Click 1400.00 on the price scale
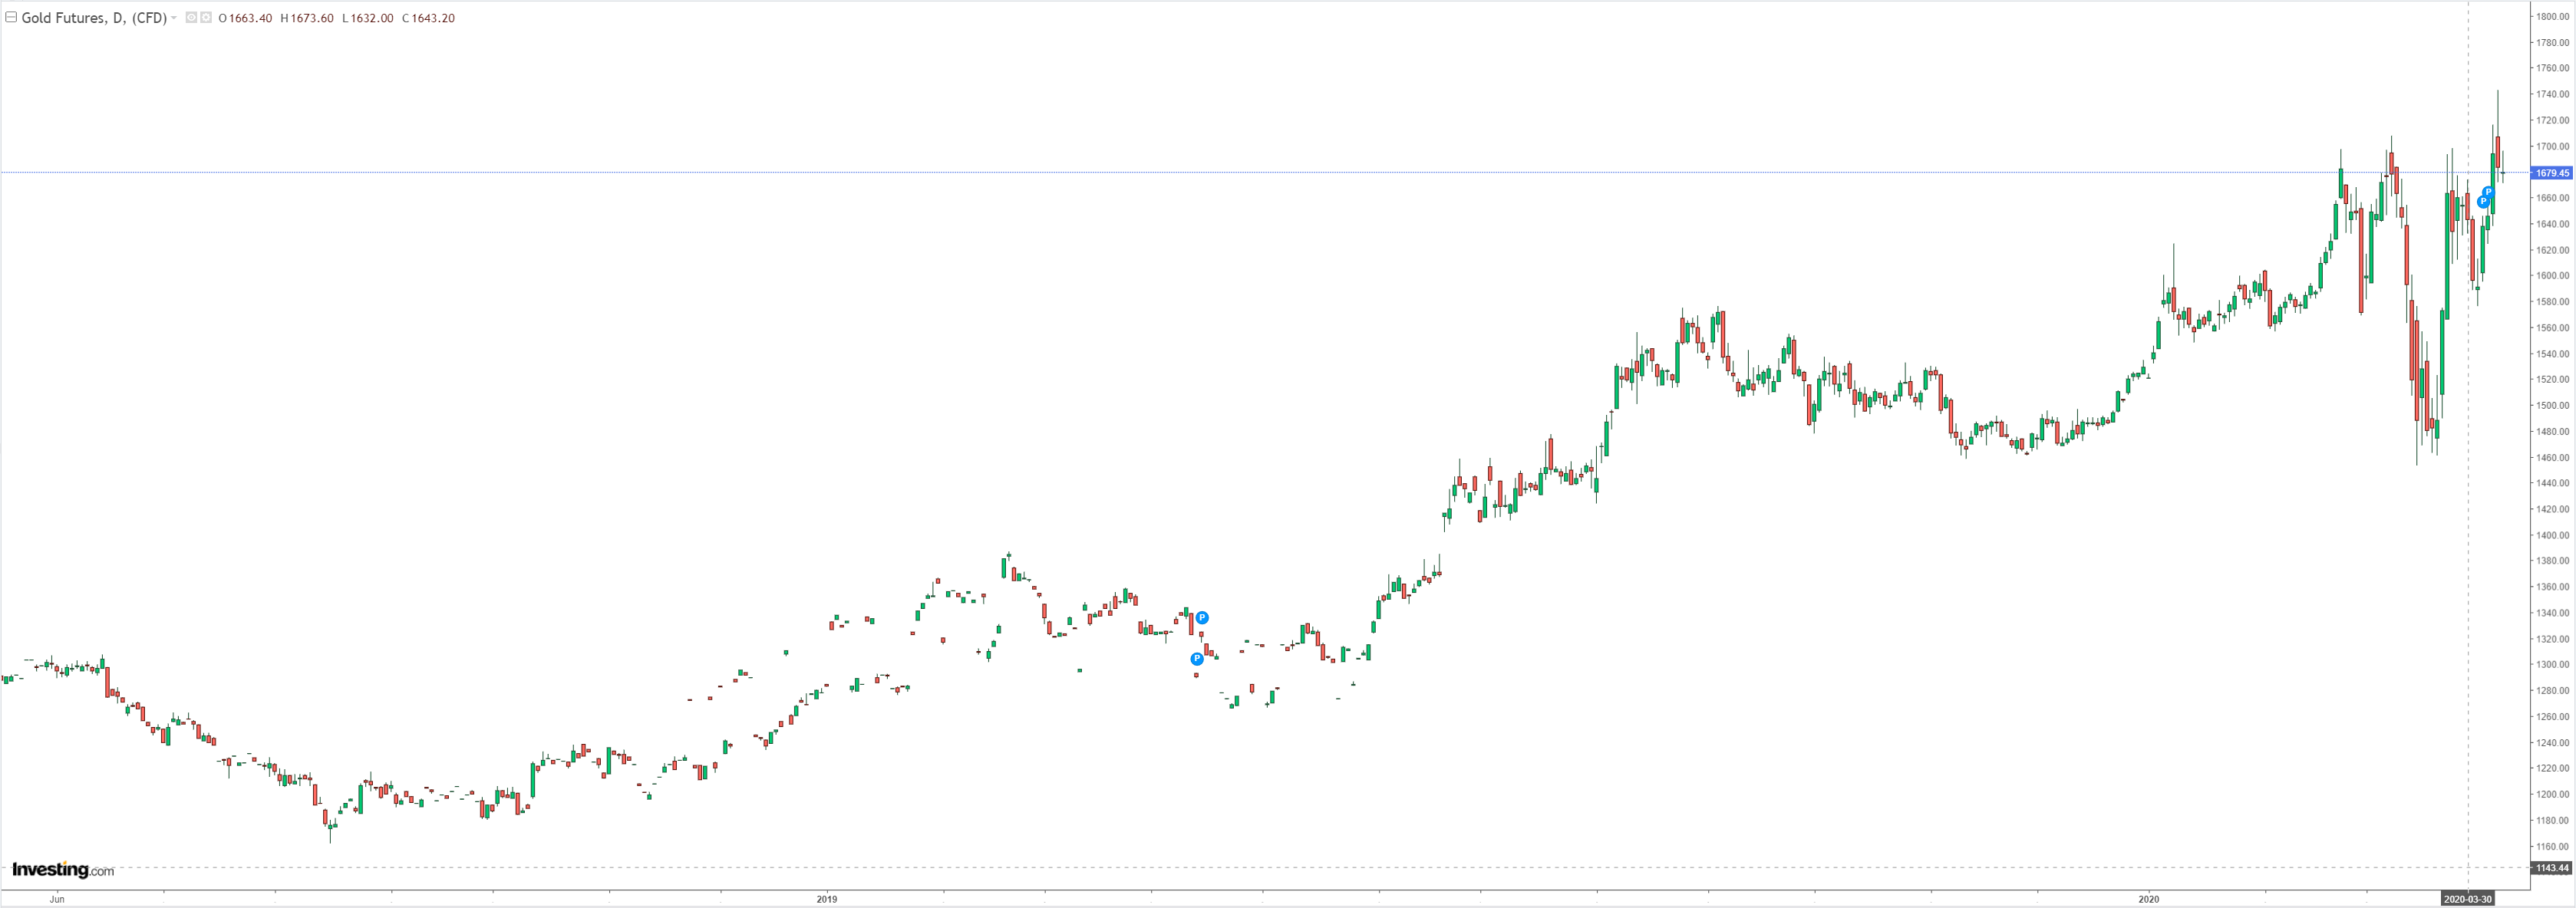Image resolution: width=2576 pixels, height=908 pixels. pos(2552,535)
